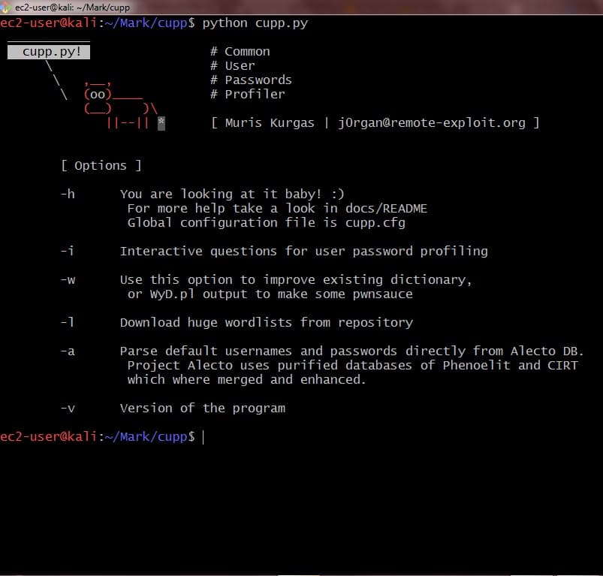Click the window title 'ec2-user@kali: ~/Mark/cupp'
Viewport: 603px width, 576px height.
72,8
